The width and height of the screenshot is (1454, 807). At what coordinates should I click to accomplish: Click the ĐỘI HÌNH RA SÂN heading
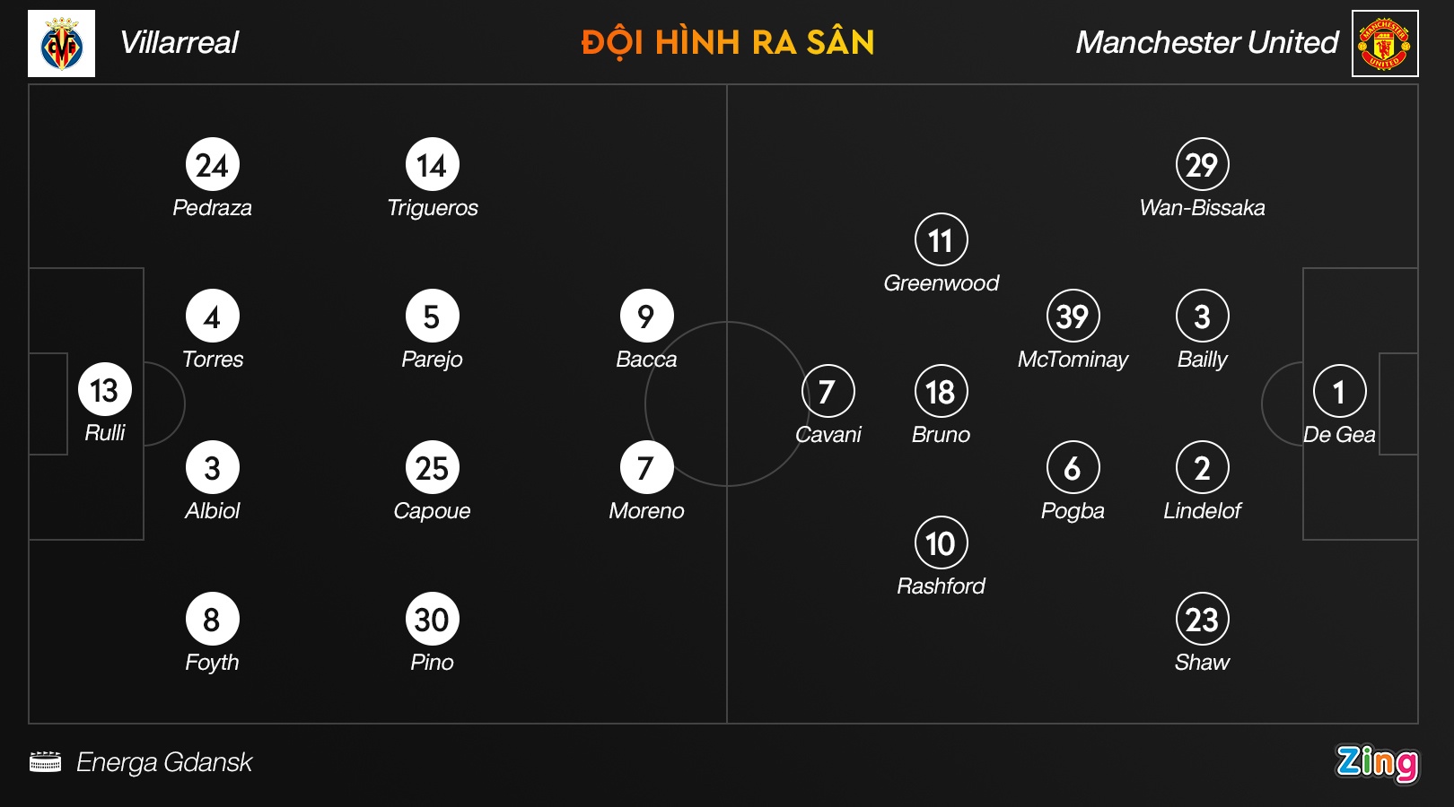coord(727,42)
